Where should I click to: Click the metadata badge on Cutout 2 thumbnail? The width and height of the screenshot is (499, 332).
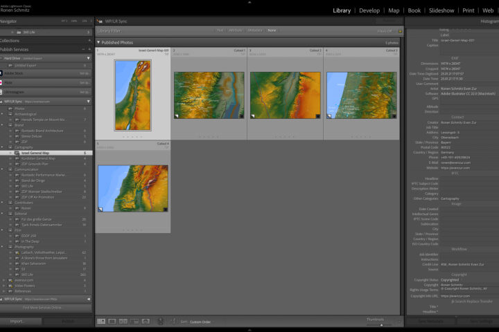317,116
